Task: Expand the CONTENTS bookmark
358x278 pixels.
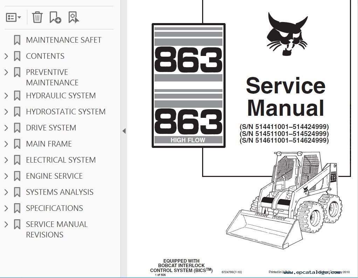Action: click(6, 56)
